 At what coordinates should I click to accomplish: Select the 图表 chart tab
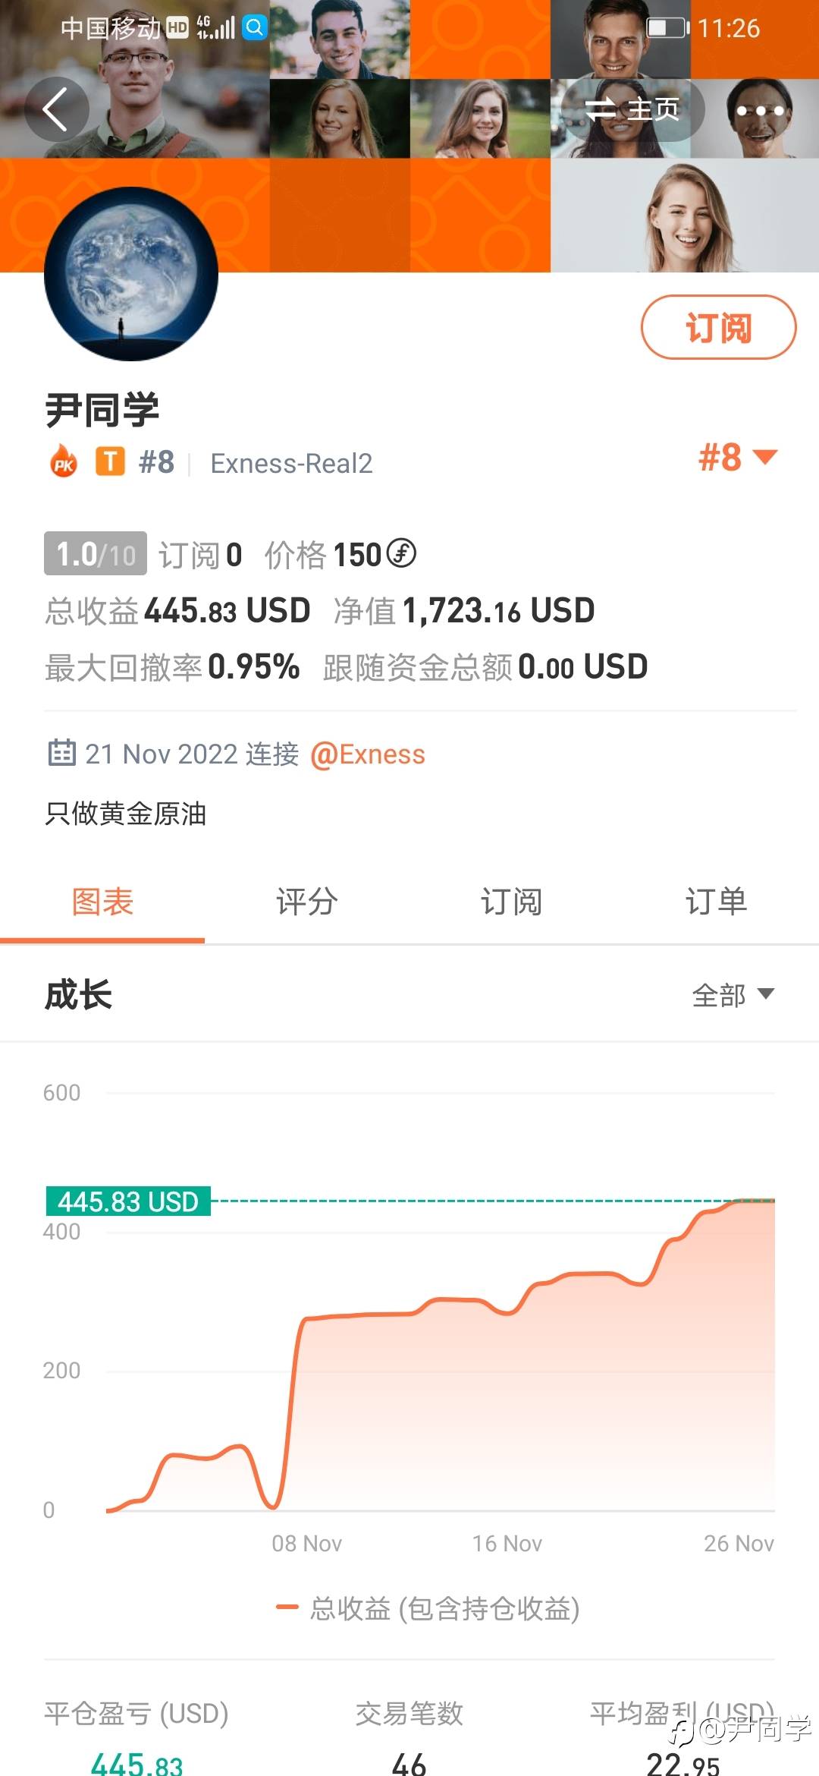102,902
